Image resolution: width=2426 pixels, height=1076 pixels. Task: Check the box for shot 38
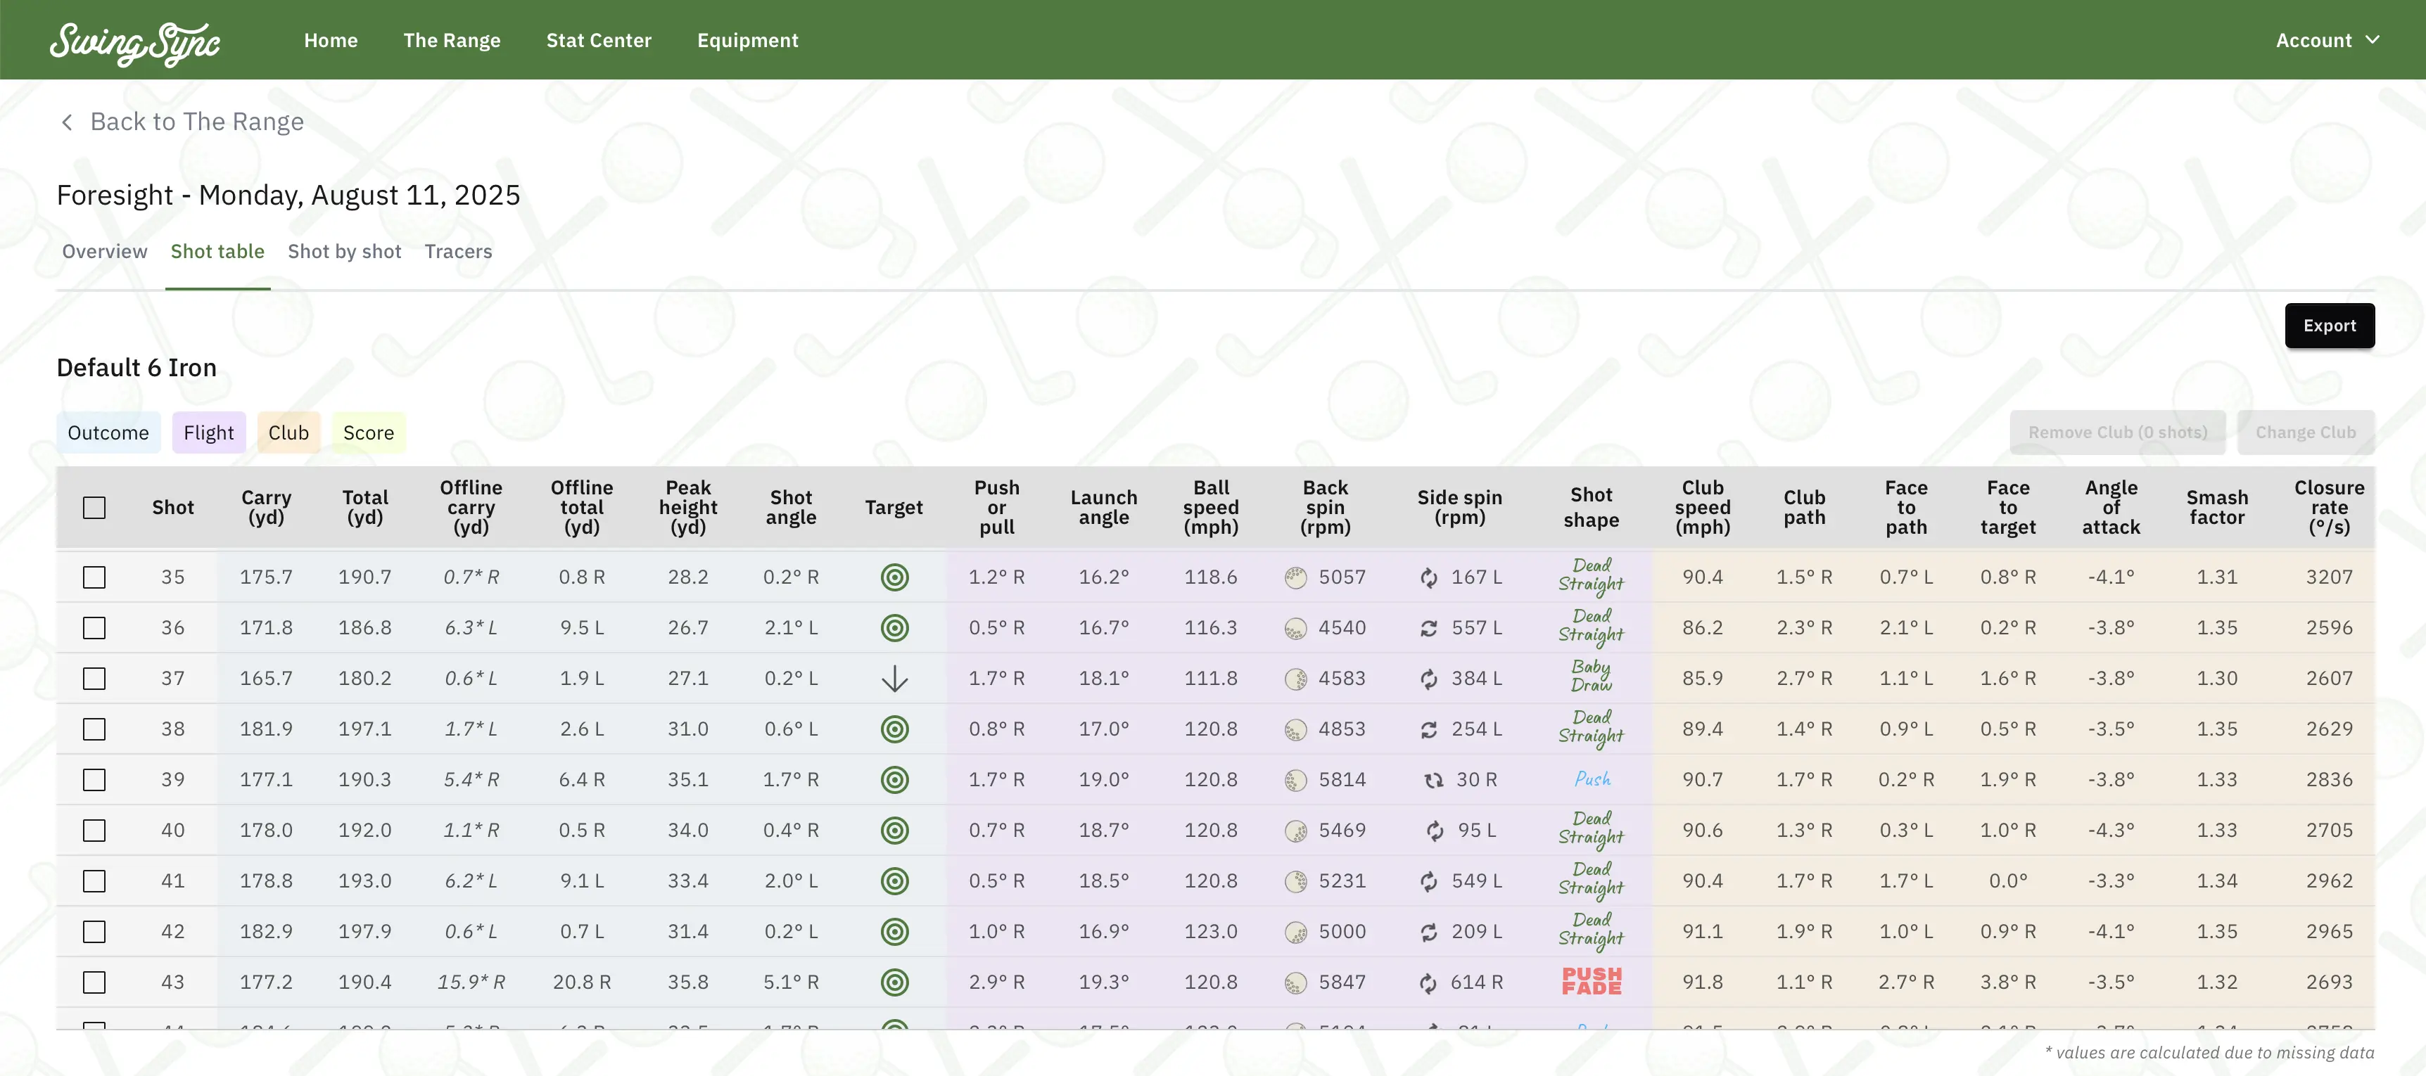[94, 729]
